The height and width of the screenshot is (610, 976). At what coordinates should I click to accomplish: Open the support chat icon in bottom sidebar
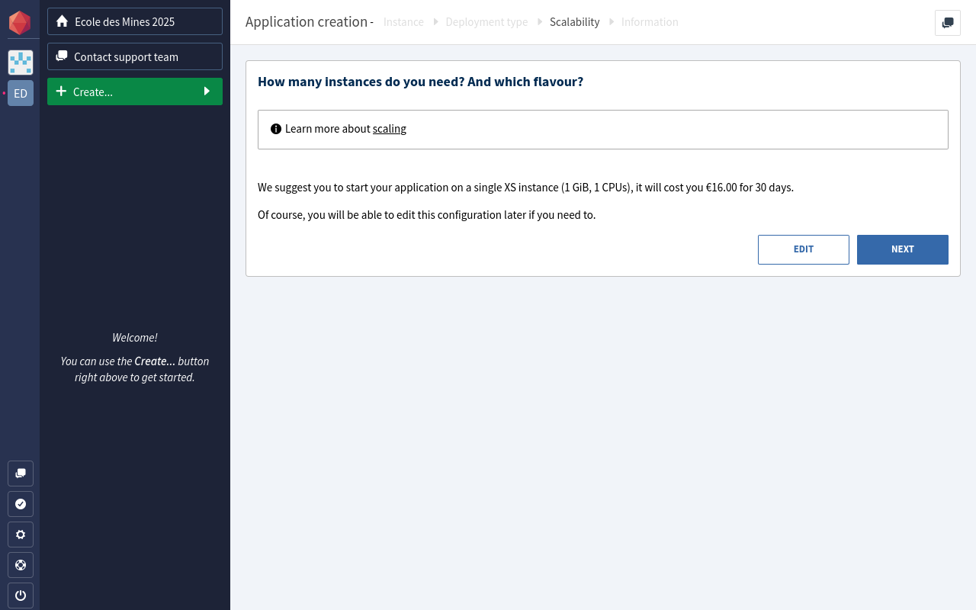tap(21, 474)
